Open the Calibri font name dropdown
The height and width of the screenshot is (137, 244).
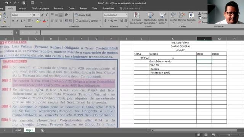pyautogui.click(x=30, y=15)
